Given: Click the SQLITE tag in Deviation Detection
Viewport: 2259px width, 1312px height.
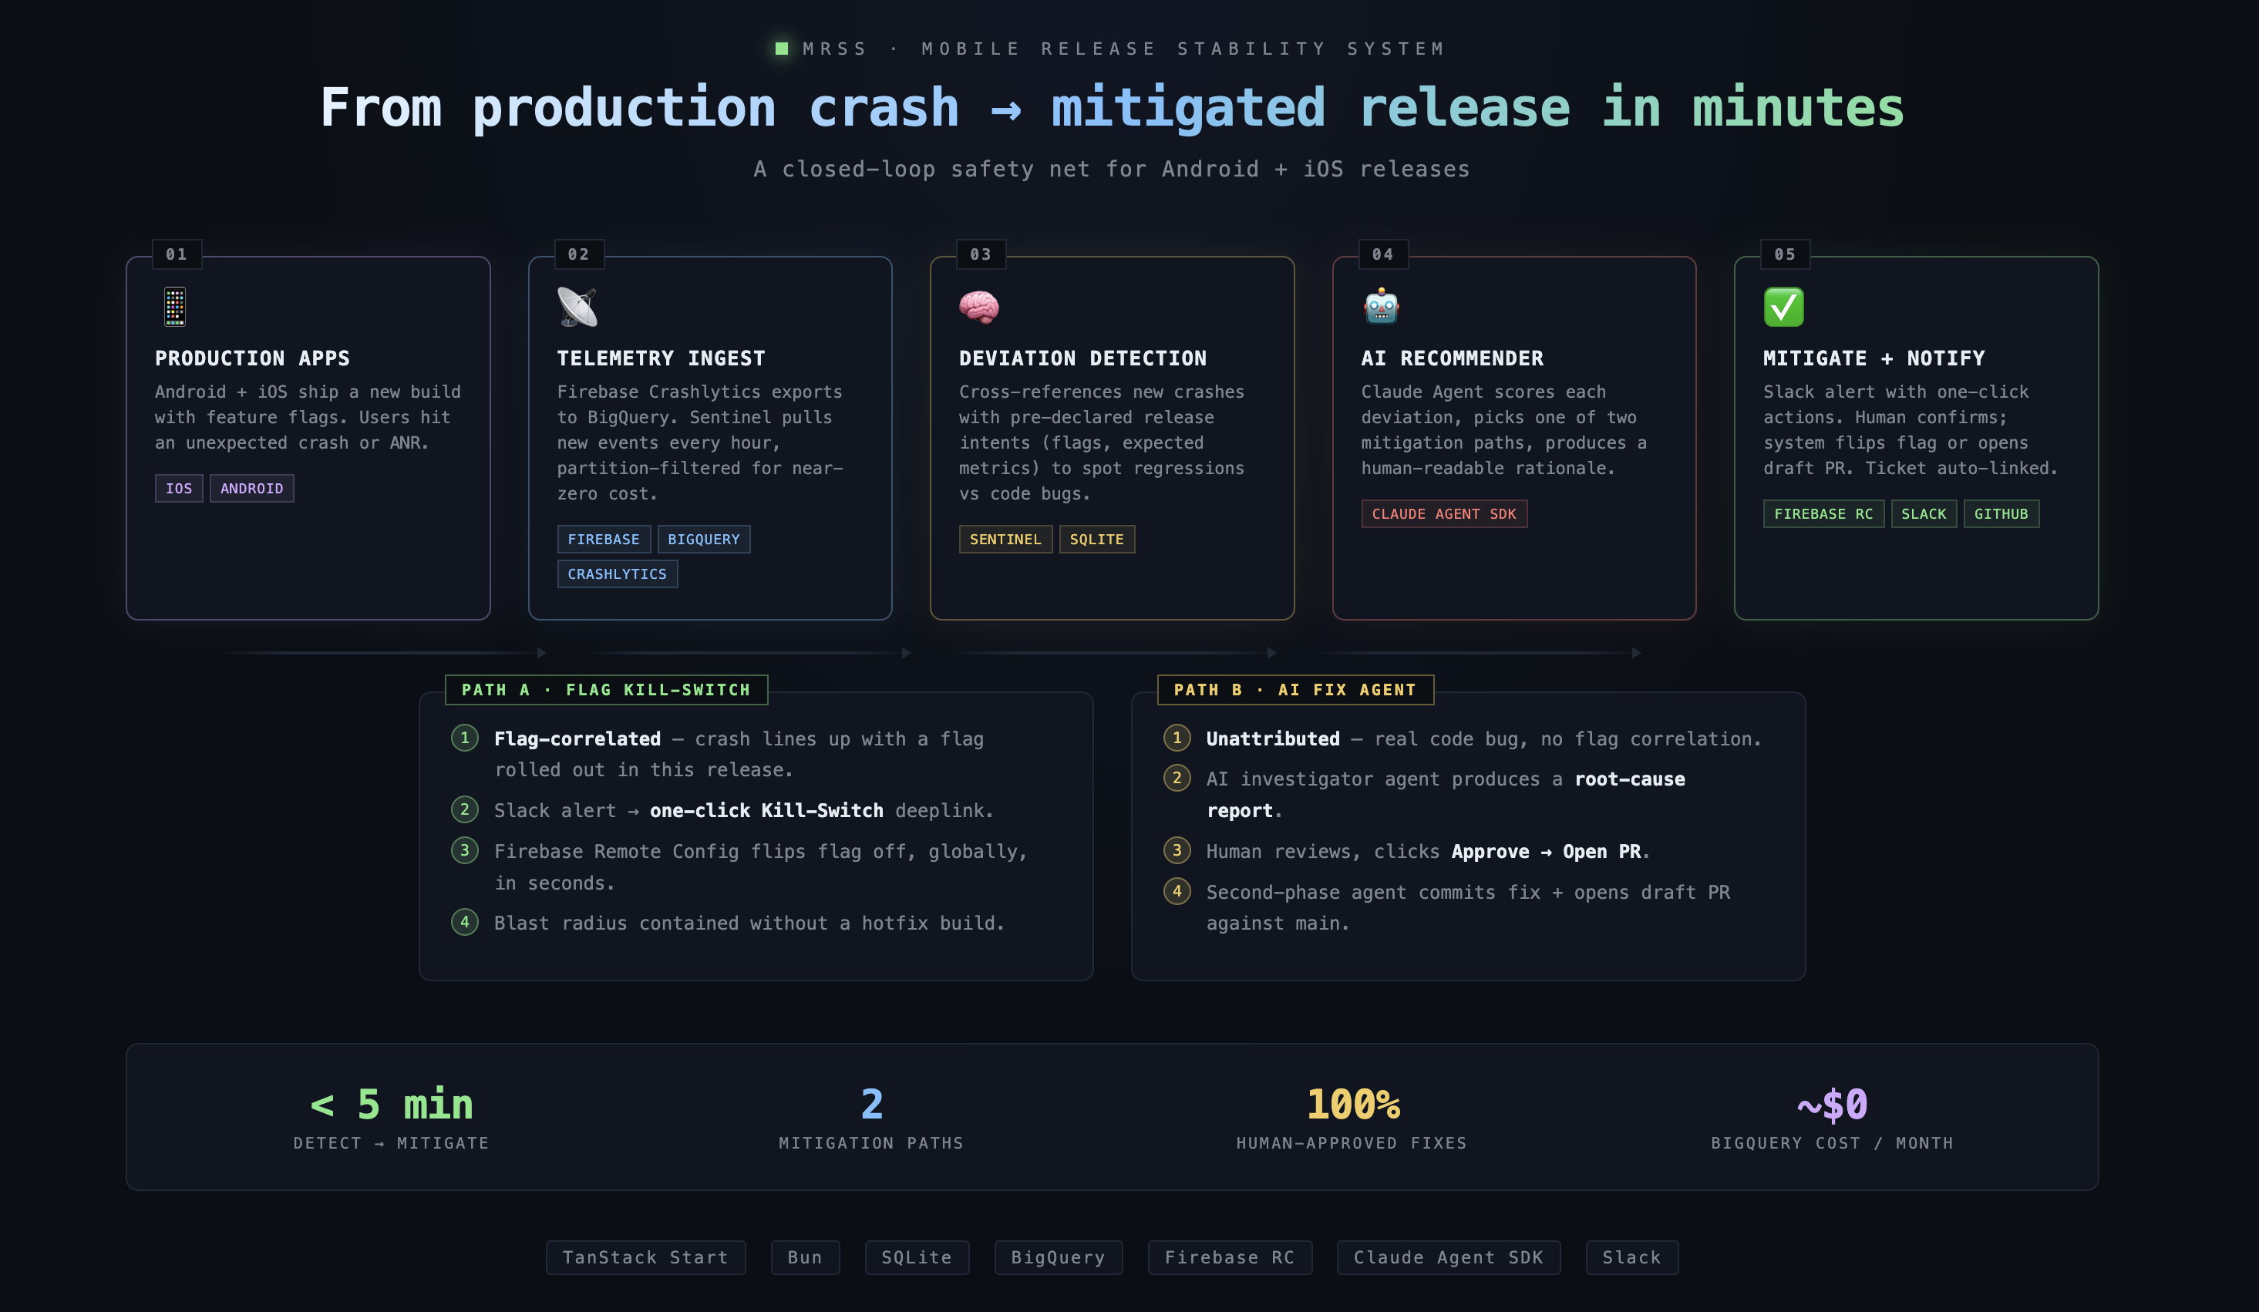Looking at the screenshot, I should [x=1096, y=540].
